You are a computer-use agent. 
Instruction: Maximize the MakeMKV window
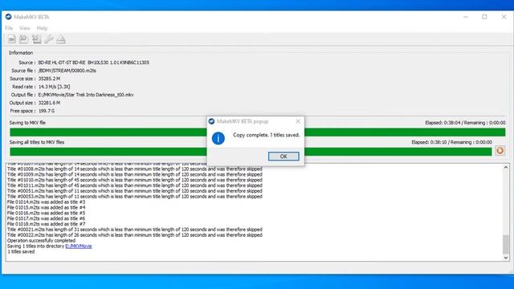pos(484,17)
